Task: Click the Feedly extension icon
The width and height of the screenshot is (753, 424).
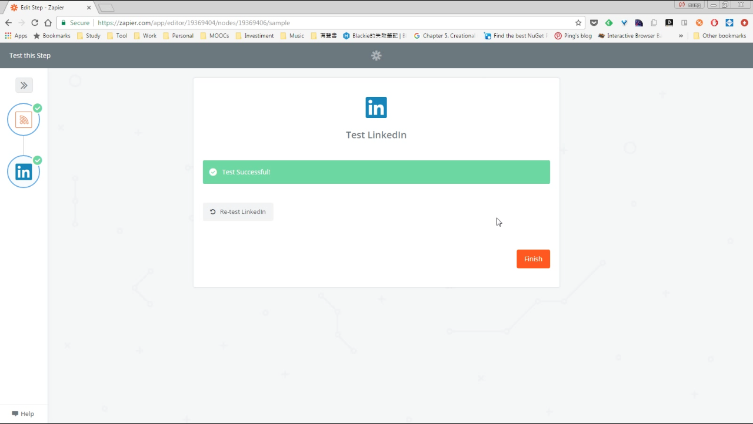Action: pos(609,23)
